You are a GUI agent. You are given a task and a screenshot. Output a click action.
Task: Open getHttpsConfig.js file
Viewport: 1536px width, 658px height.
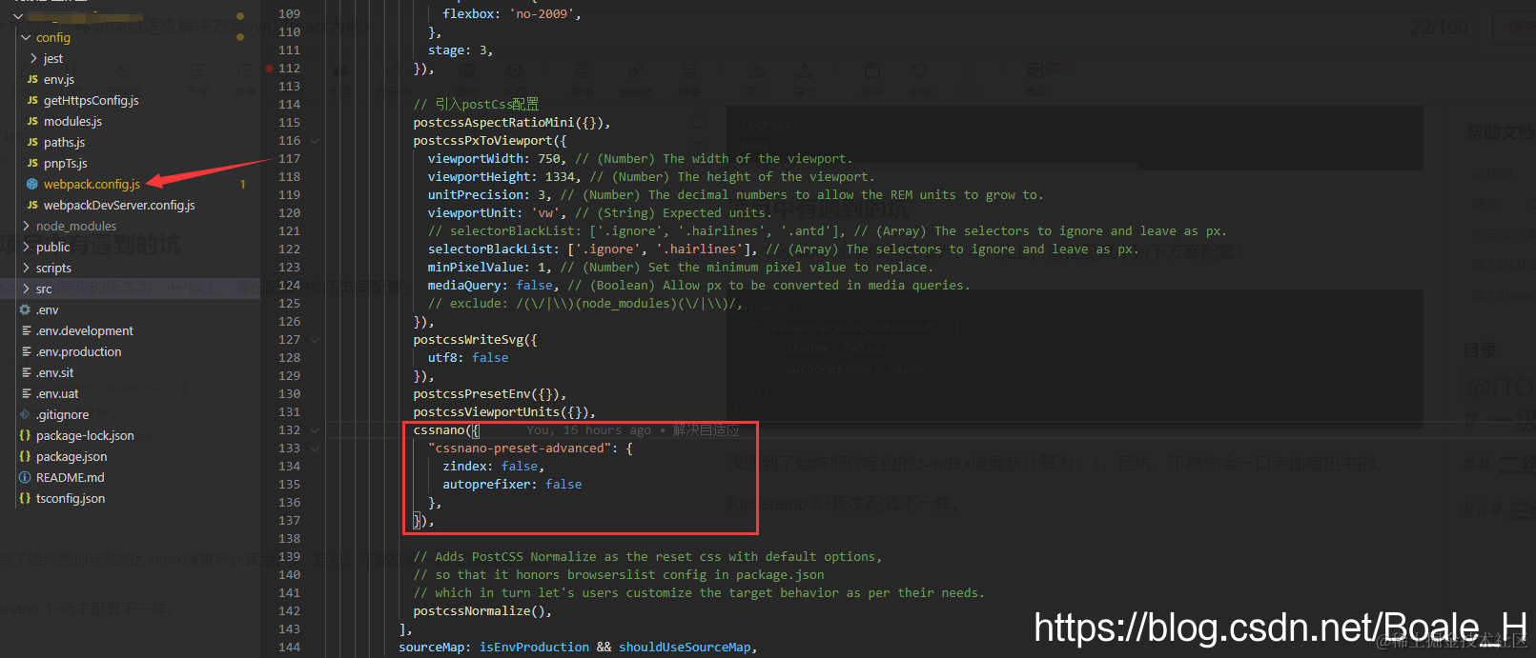coord(92,101)
